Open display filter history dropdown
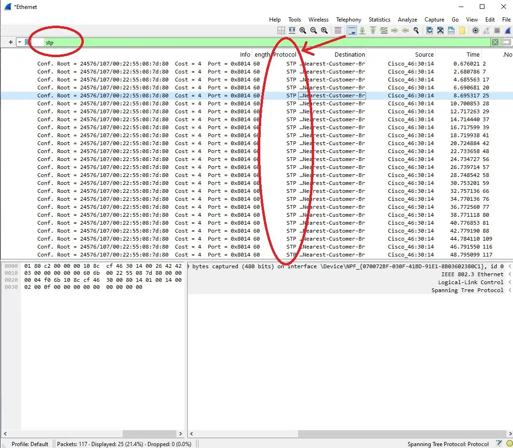The image size is (513, 448). click(x=20, y=42)
